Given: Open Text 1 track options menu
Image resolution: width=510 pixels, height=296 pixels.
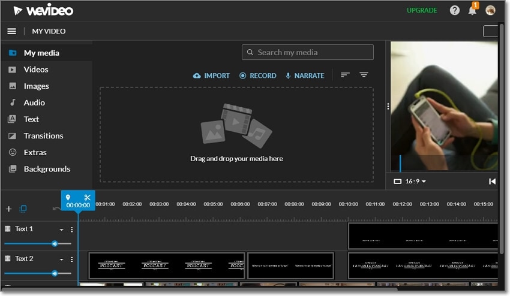Looking at the screenshot, I should [x=71, y=229].
